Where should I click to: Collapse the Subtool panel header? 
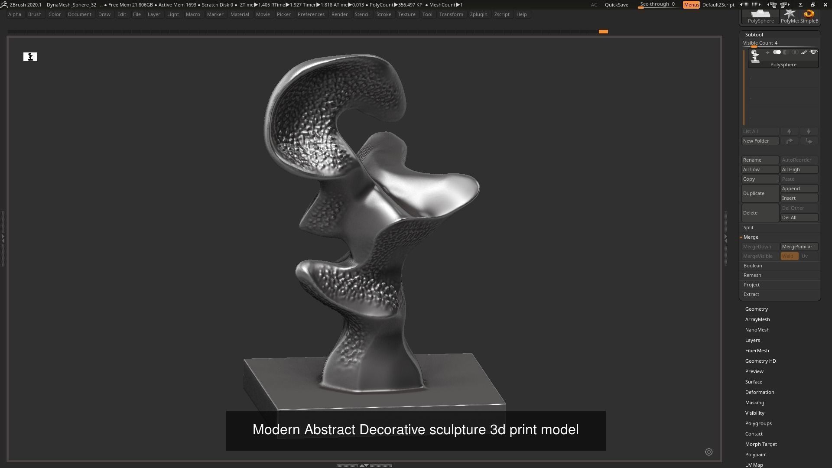pos(754,35)
